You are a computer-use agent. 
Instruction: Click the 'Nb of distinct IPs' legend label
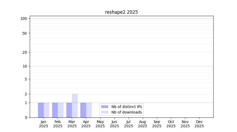click(126, 107)
